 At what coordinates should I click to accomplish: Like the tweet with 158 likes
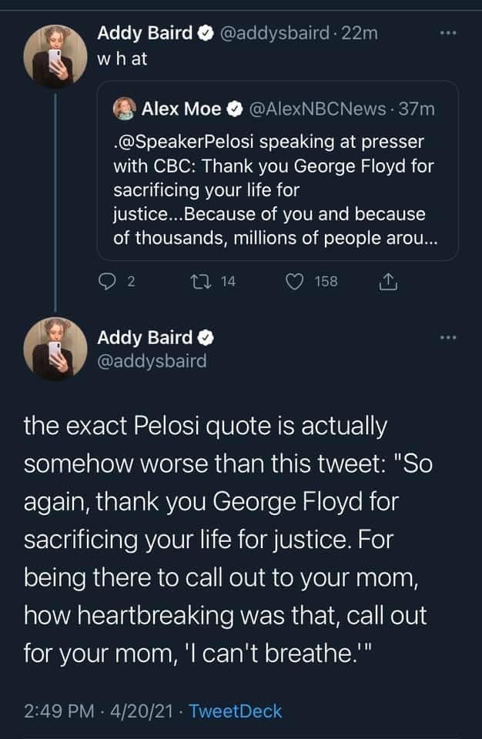(293, 282)
